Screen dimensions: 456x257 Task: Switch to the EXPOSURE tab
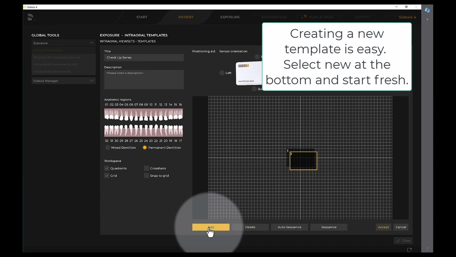pos(230,17)
